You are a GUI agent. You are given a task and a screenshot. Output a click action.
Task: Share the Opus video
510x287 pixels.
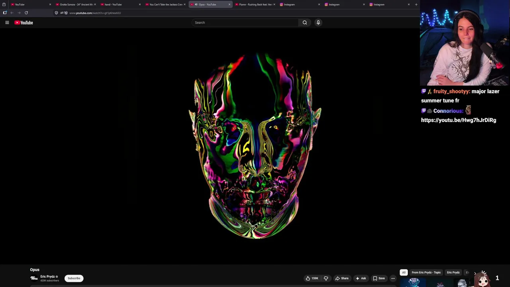pyautogui.click(x=342, y=278)
